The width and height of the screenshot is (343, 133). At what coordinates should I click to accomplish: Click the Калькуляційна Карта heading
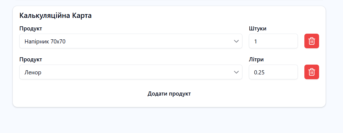tap(55, 16)
